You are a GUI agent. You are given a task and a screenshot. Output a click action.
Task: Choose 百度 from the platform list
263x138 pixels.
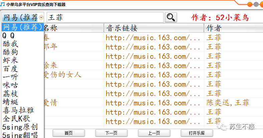[x=23, y=69]
